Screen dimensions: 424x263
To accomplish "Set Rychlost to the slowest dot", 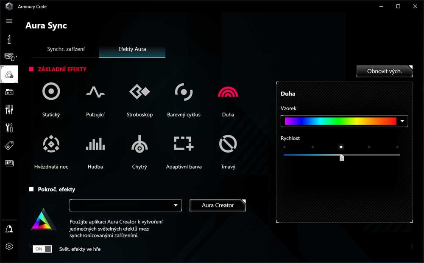I will click(284, 147).
